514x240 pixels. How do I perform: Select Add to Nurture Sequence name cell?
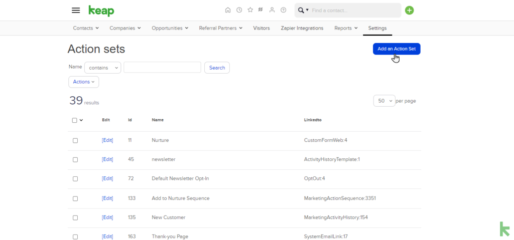click(x=181, y=198)
